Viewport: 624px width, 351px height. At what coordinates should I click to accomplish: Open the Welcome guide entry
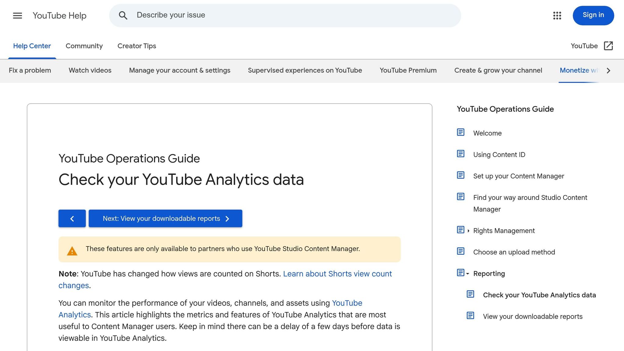tap(487, 133)
